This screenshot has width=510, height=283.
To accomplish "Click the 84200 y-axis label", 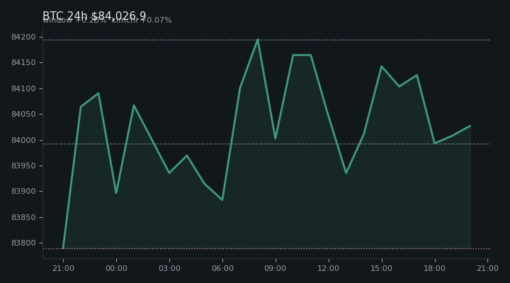I will click(23, 37).
